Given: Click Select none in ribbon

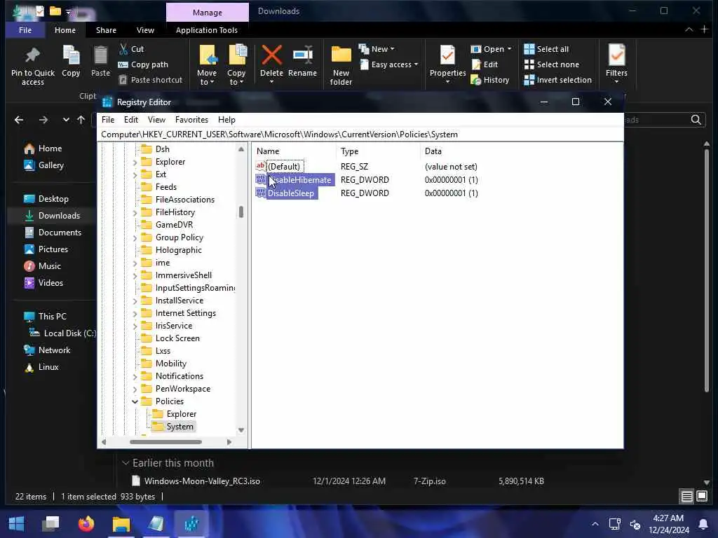Looking at the screenshot, I should [551, 64].
